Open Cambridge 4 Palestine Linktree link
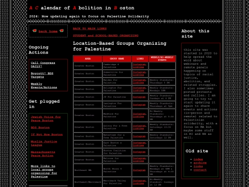The image size is (249, 187). pos(138,67)
